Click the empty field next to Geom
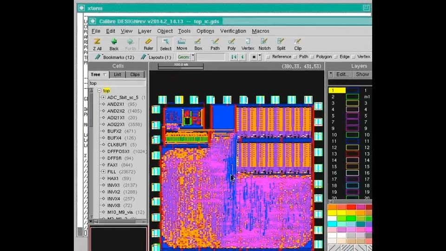Screen dimensions: 446x251 click(210, 57)
